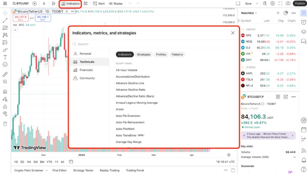The image size is (307, 174).
Task: Enter fullscreen mode
Action: pos(280,4)
